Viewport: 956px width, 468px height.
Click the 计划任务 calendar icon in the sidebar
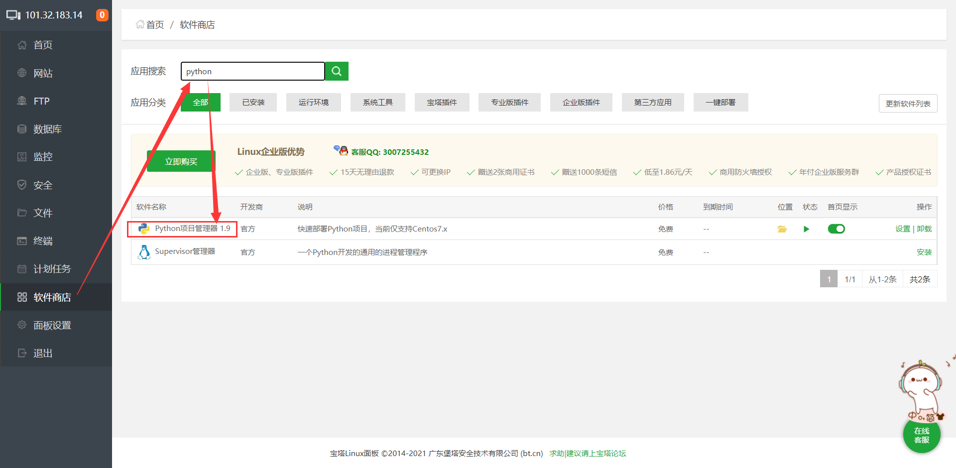coord(22,269)
